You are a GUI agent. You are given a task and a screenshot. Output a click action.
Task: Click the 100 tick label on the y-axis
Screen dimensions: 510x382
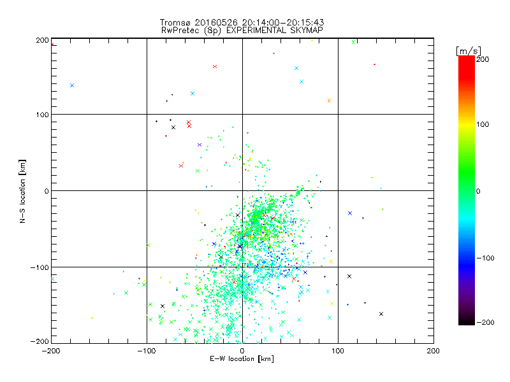[x=42, y=115]
